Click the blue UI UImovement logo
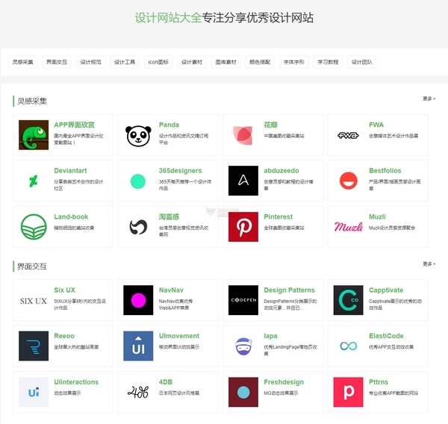 [x=138, y=346]
